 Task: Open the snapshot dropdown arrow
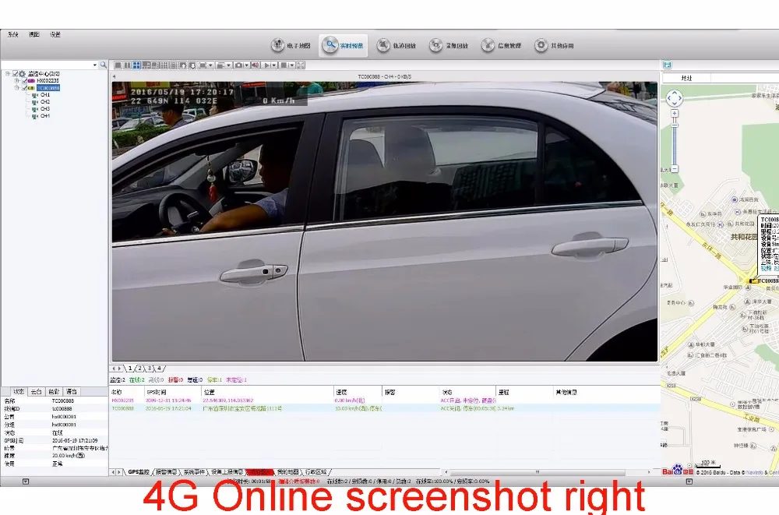pos(246,65)
